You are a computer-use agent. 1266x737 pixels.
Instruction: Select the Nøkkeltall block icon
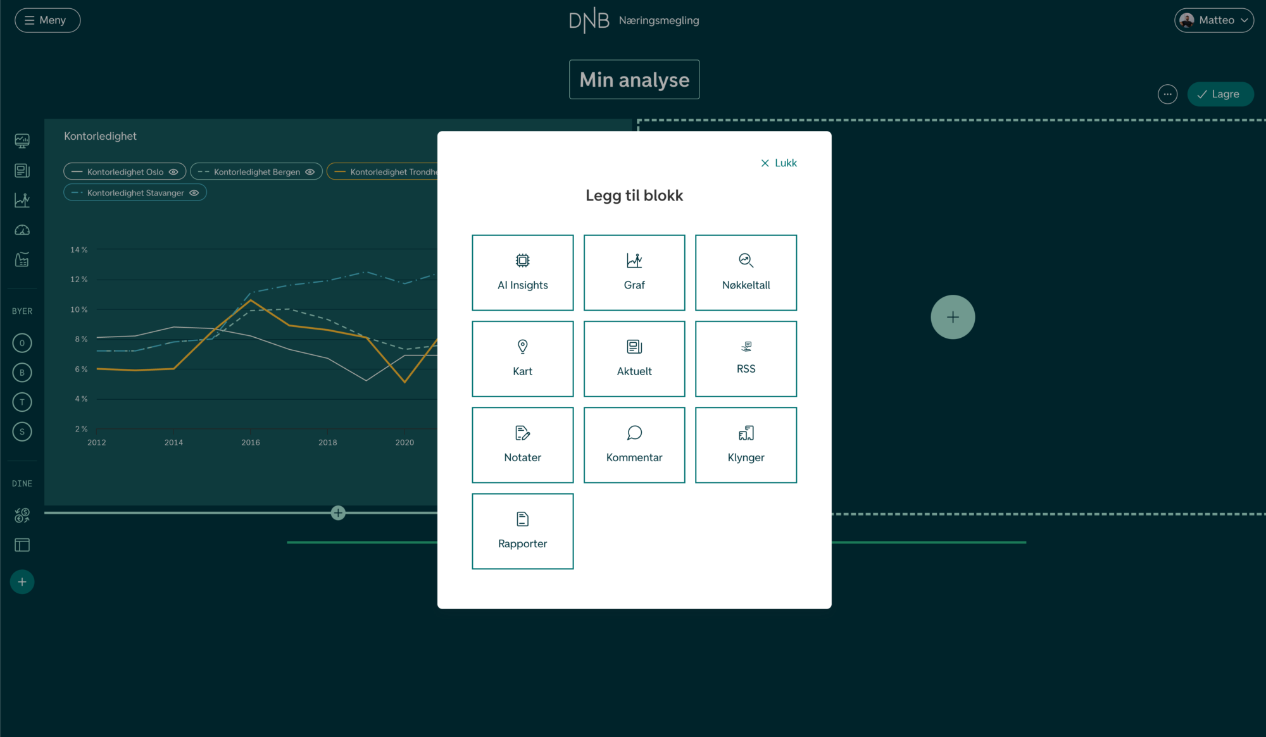click(746, 260)
